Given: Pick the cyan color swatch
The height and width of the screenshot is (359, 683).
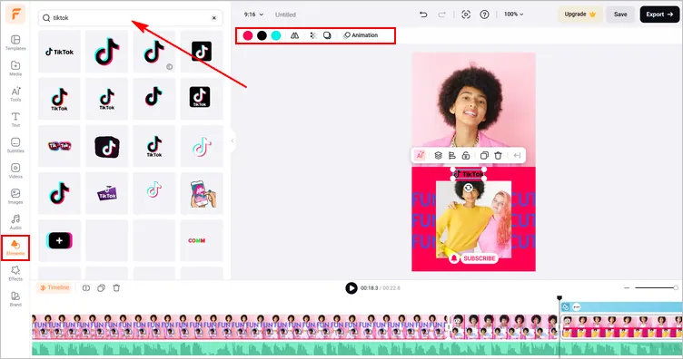Looking at the screenshot, I should (276, 35).
